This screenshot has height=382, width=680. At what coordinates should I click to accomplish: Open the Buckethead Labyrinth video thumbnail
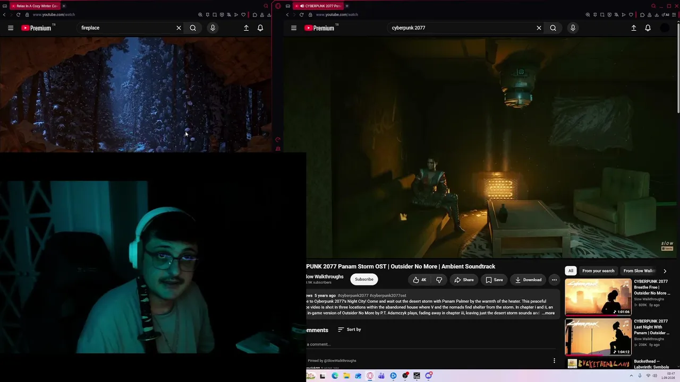pos(598,364)
